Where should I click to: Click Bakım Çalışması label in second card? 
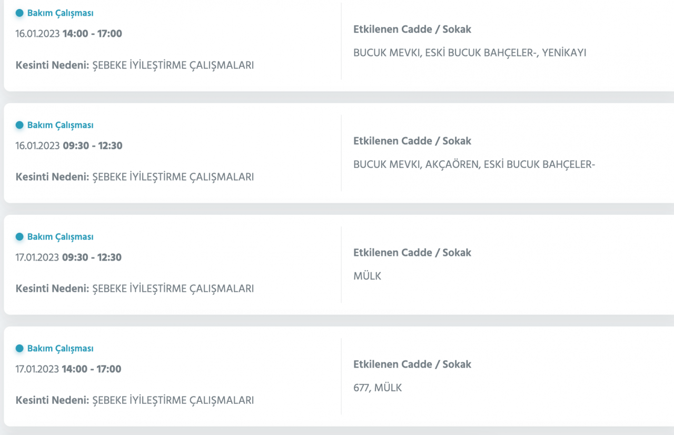60,125
